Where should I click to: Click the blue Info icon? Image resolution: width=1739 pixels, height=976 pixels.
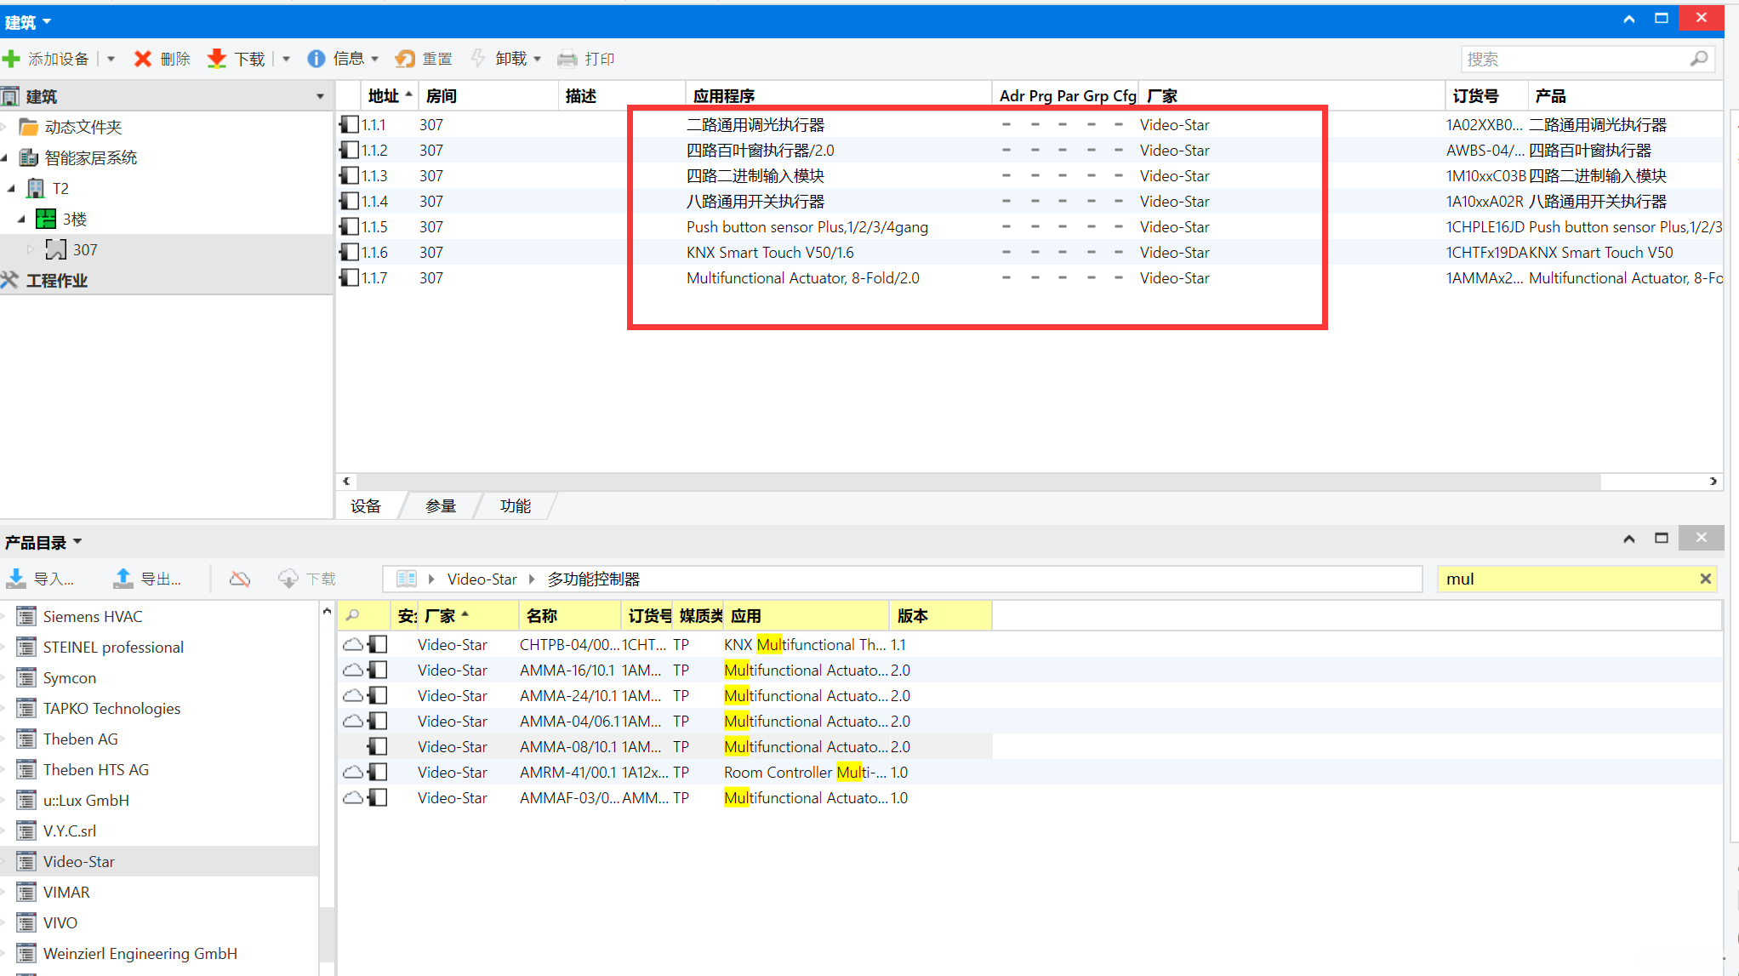pyautogui.click(x=316, y=59)
